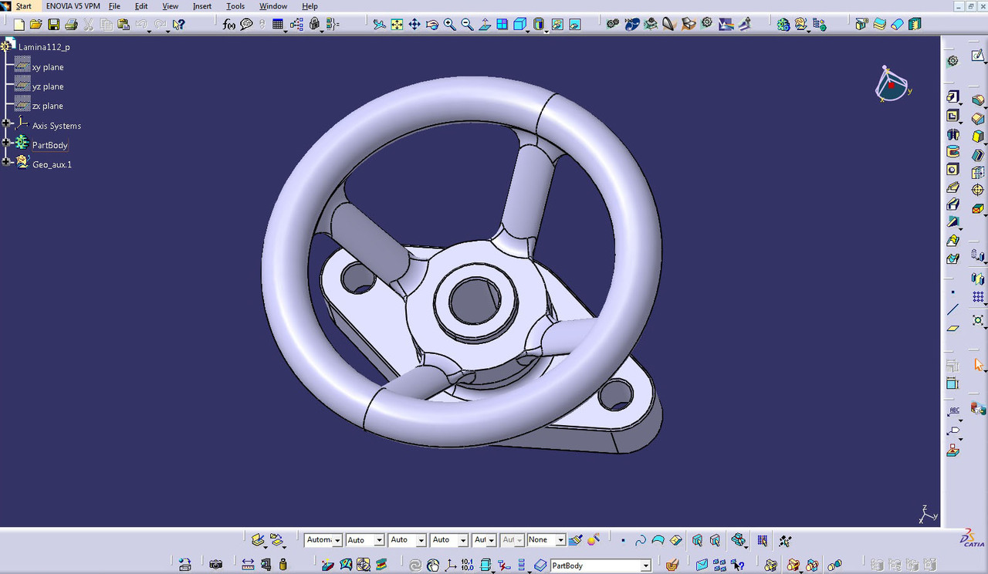Open the Undo history dropdown arrow
Image resolution: width=988 pixels, height=574 pixels.
149,32
